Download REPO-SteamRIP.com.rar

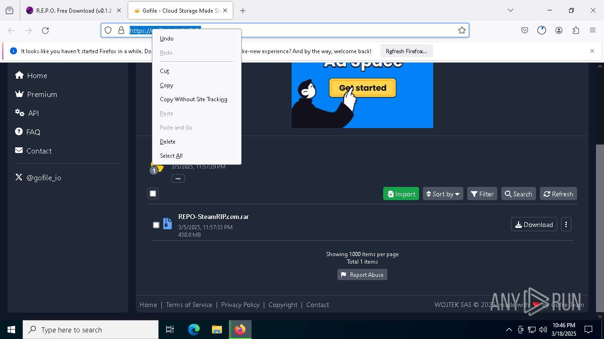pos(534,224)
